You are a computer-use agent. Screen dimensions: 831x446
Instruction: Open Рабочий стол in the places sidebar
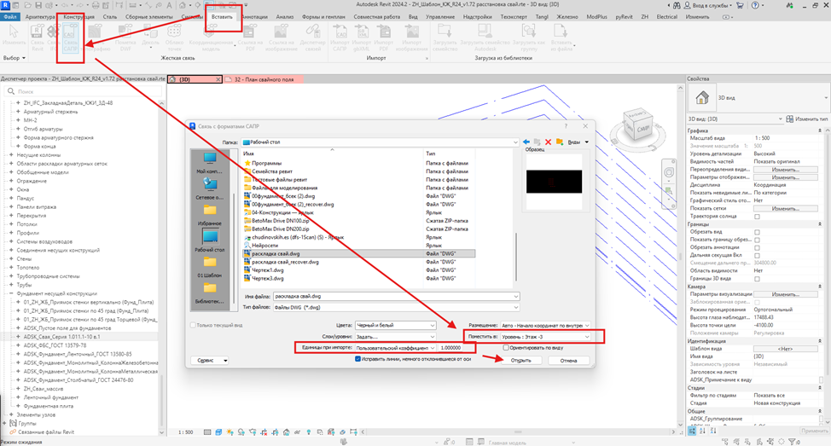210,241
